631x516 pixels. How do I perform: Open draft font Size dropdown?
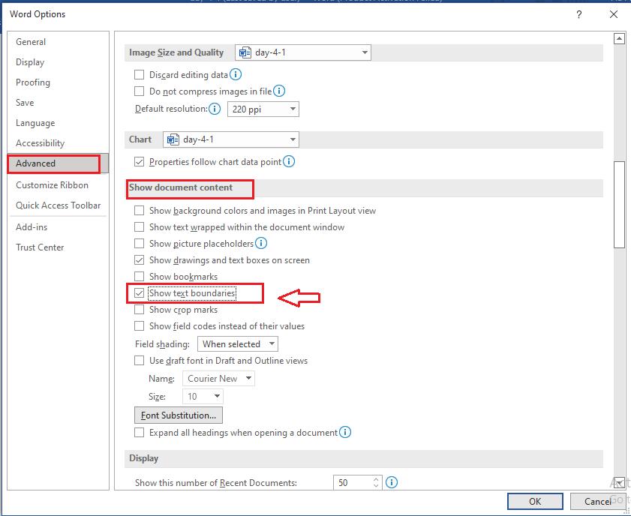click(203, 397)
